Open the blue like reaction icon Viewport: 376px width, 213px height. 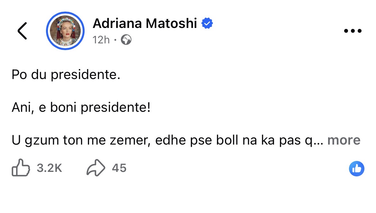(x=356, y=169)
